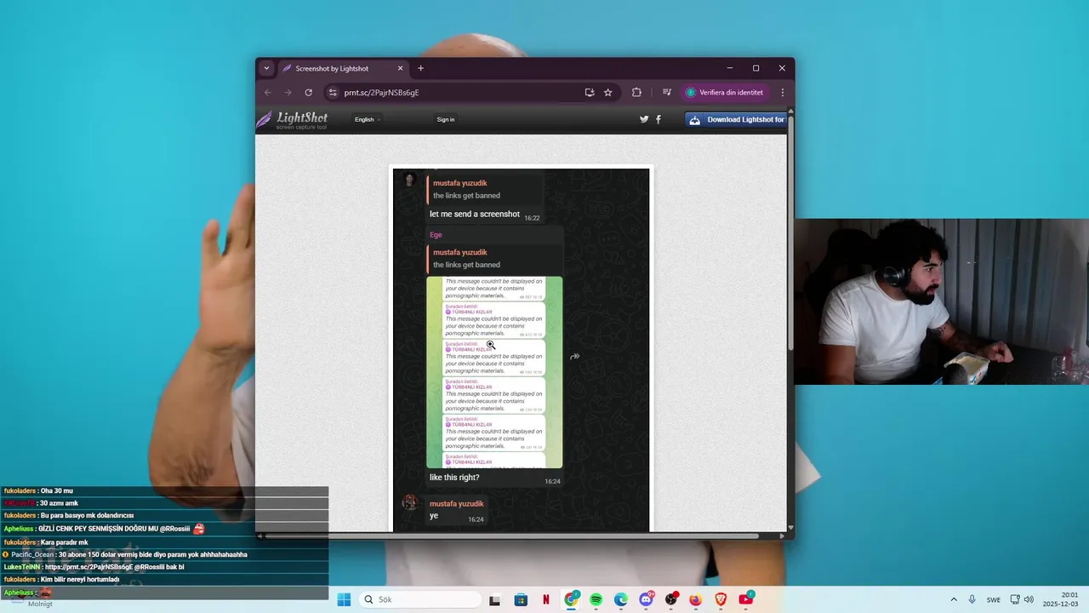The height and width of the screenshot is (613, 1089).
Task: Open Brave browser from the taskbar
Action: [x=721, y=599]
